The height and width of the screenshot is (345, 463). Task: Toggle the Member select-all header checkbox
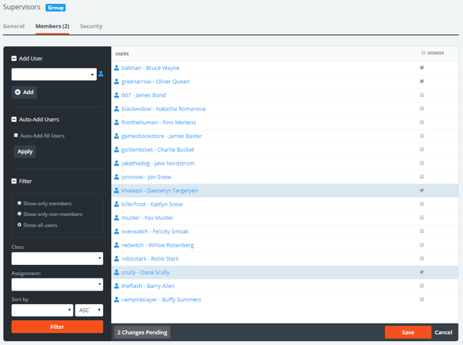click(423, 52)
